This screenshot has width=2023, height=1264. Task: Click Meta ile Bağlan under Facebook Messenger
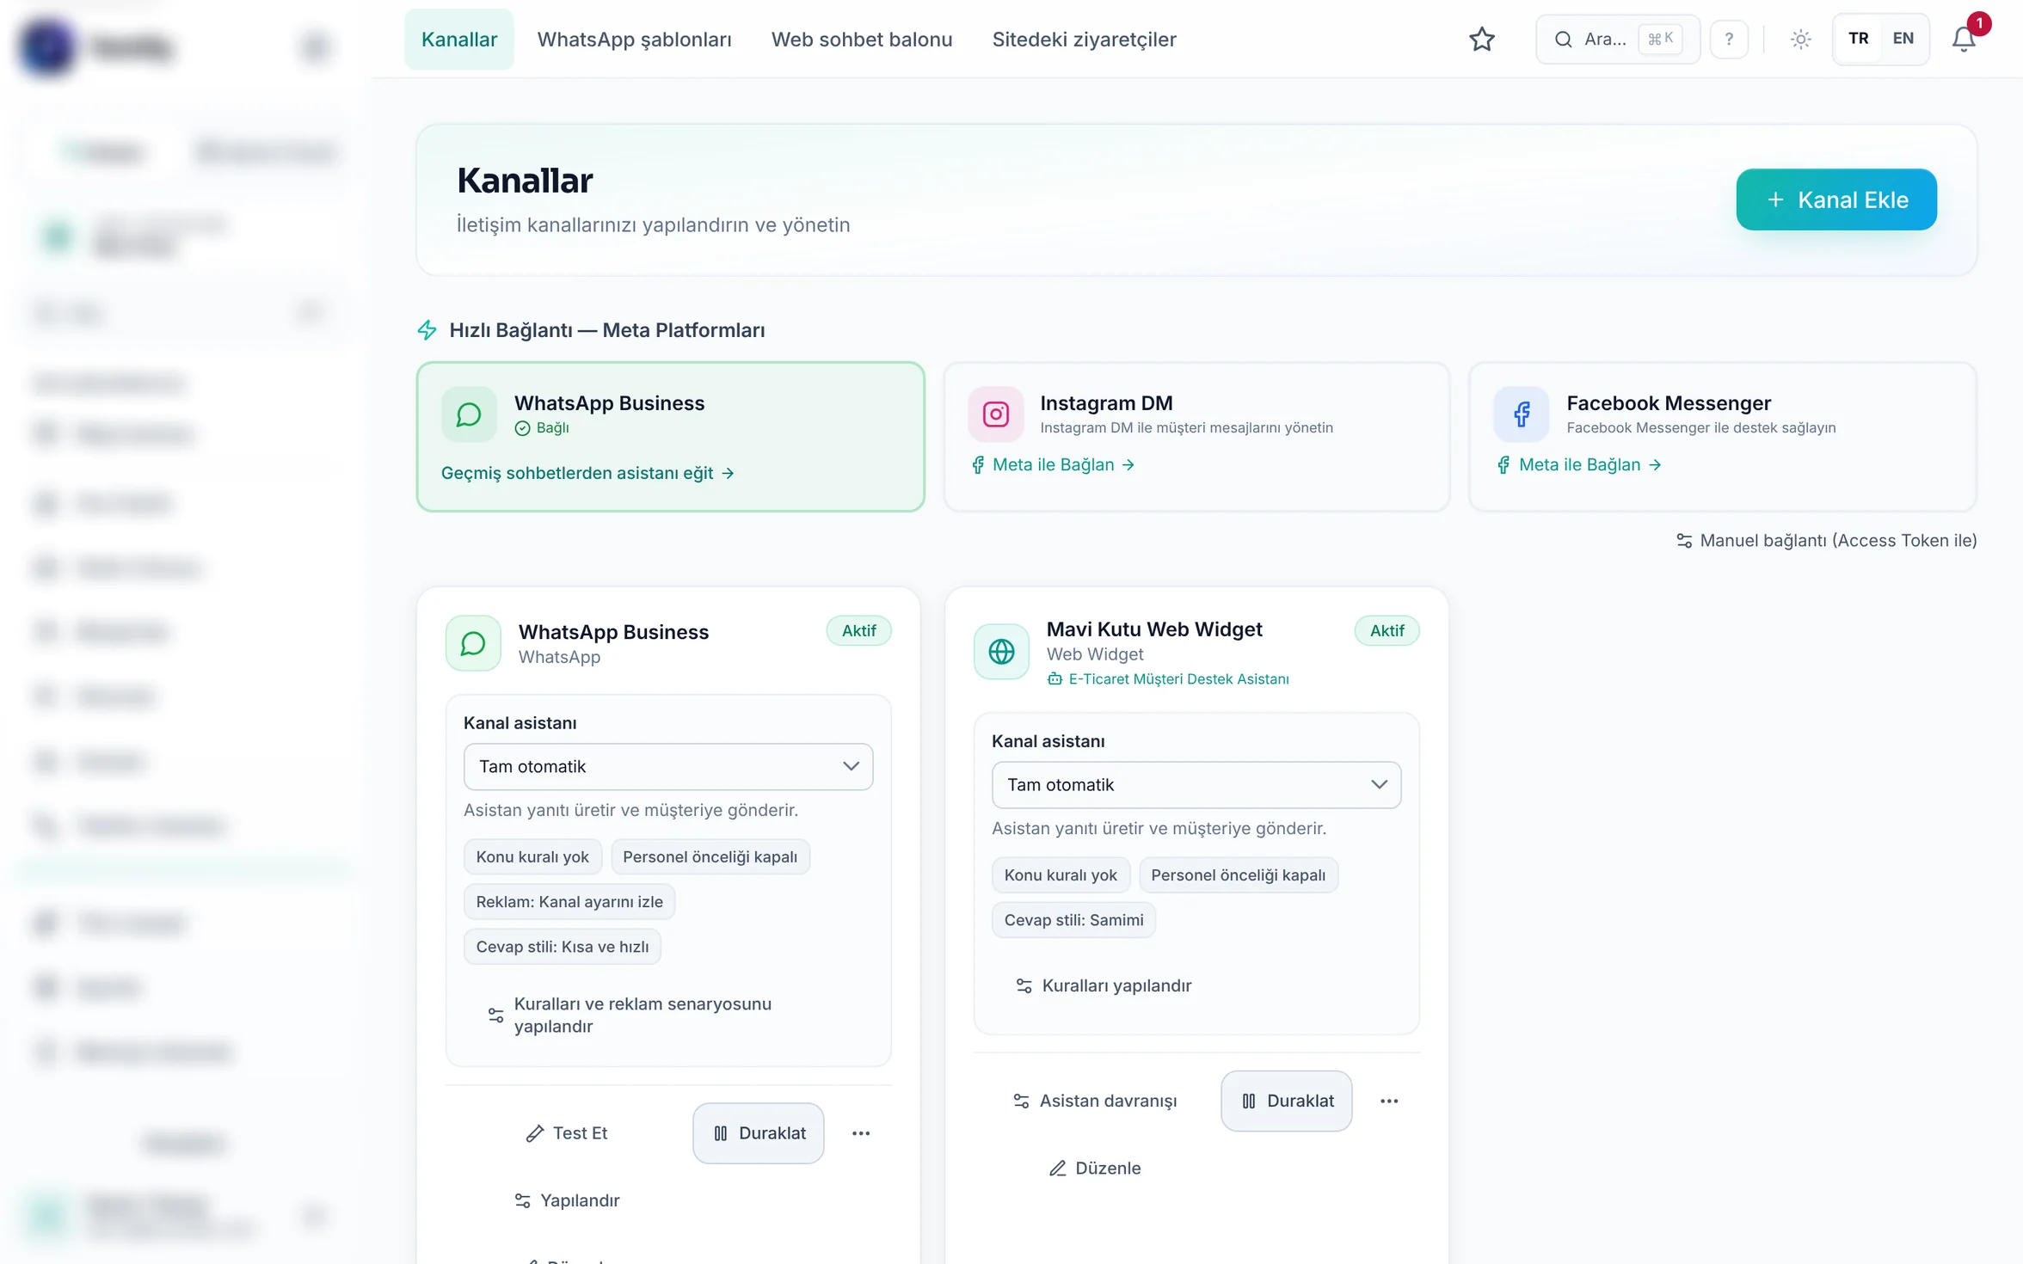coord(1579,464)
